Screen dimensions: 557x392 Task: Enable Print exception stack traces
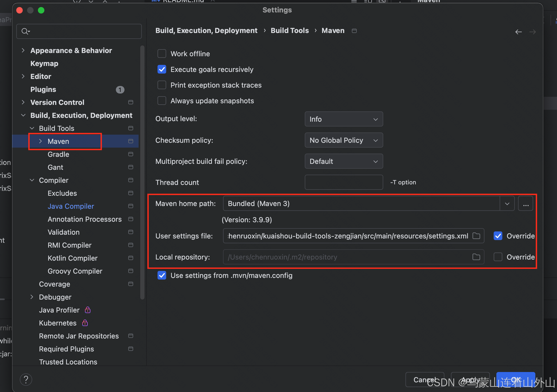click(x=162, y=85)
